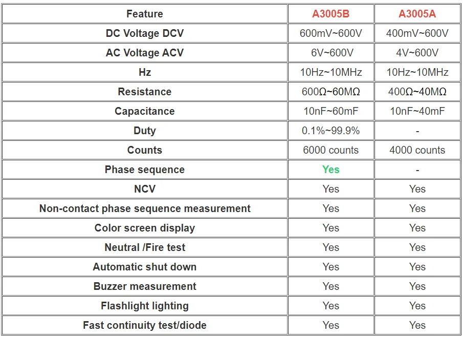Screen dimensions: 464x337
Task: Click the 10nF~40mF capacitance value
Action: click(417, 111)
